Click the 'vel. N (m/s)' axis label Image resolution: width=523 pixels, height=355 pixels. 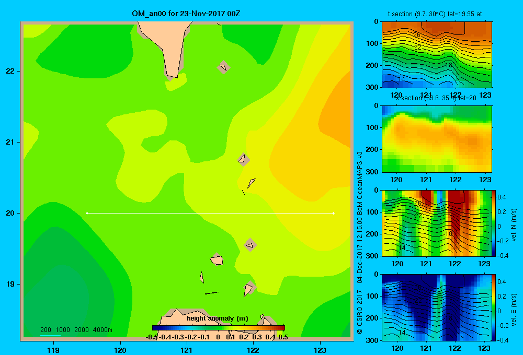coord(514,225)
